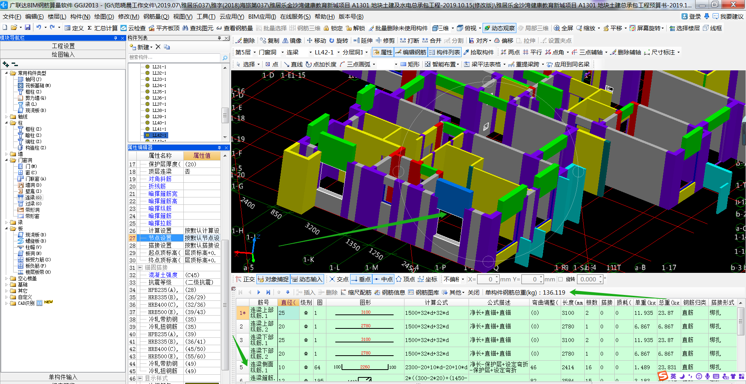The height and width of the screenshot is (384, 746).
Task: Toggle the 构件列表 component list panel
Action: point(444,52)
